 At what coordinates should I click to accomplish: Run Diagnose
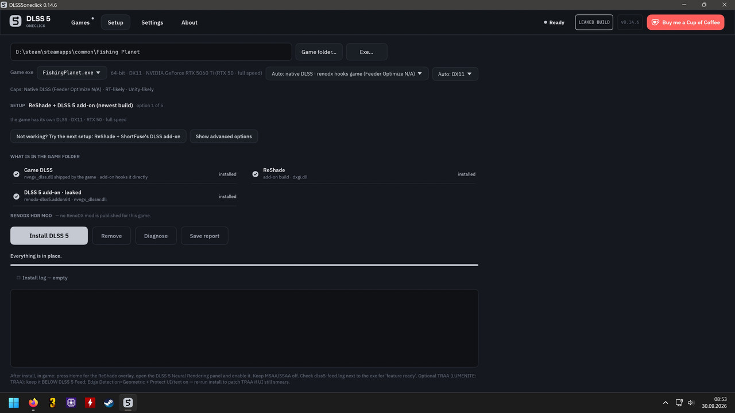click(156, 236)
